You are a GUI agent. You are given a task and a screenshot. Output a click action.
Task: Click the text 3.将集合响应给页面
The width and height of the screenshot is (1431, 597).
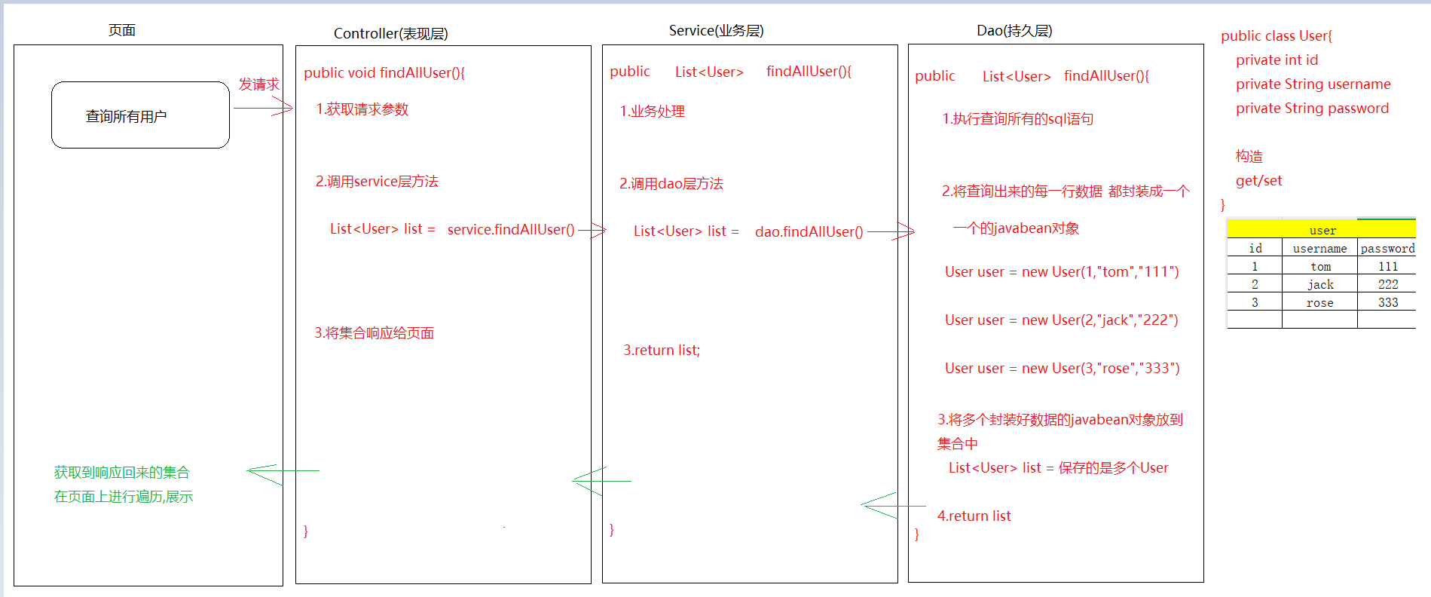(374, 332)
